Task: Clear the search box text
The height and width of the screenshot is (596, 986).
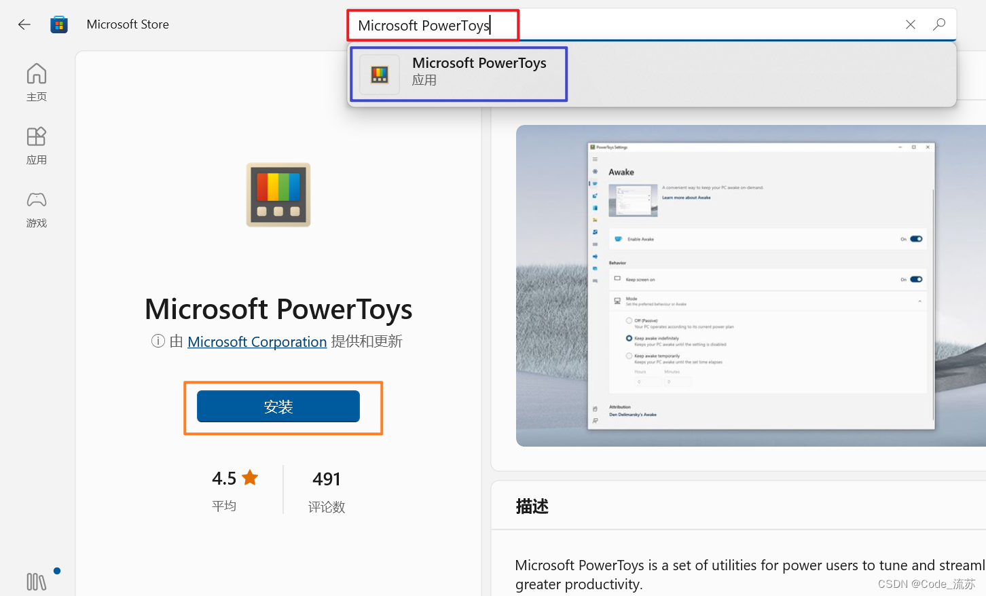Action: tap(911, 24)
